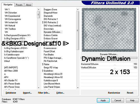Screen dimensions: 140x104
Task: Select &<Bkg Designer sf10 I> category
Action: click(15, 39)
